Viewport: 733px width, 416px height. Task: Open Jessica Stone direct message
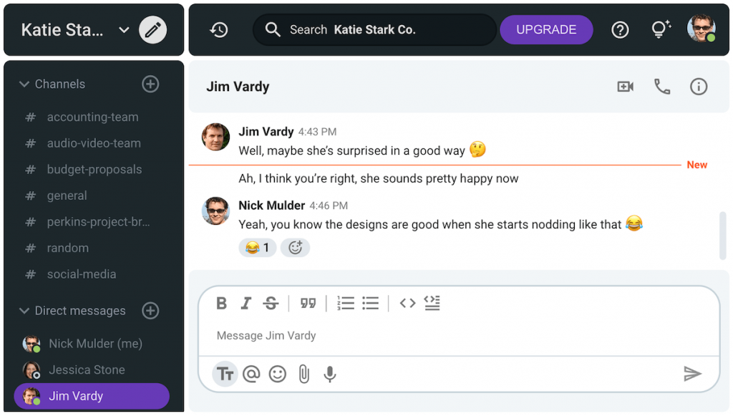pos(86,370)
